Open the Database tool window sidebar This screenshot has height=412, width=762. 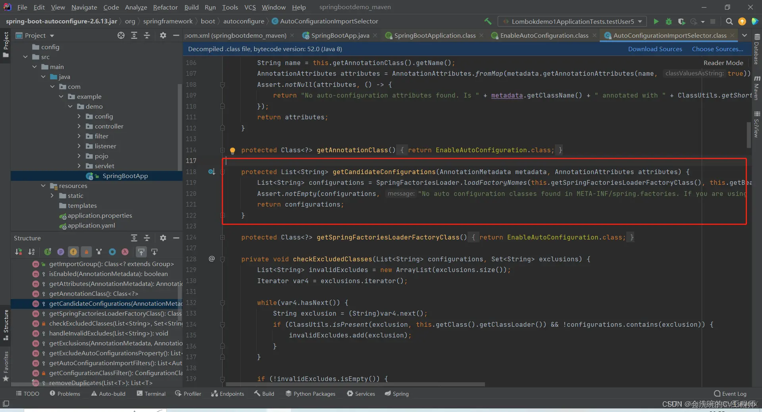(x=756, y=50)
